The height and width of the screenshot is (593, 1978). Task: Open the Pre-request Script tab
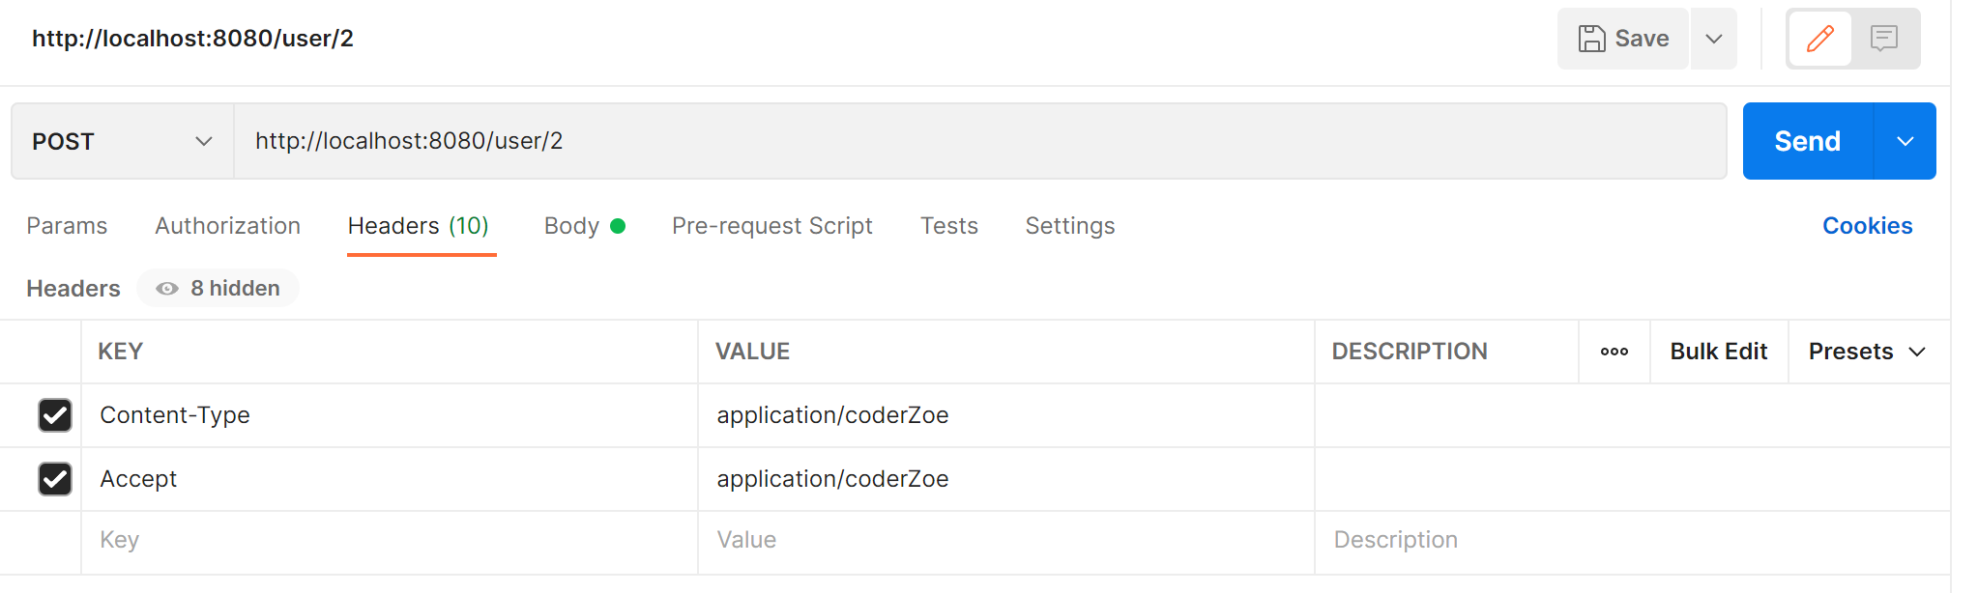(772, 226)
